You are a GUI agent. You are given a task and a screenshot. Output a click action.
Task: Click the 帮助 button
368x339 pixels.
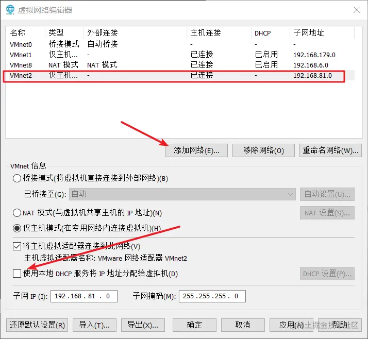pos(340,325)
